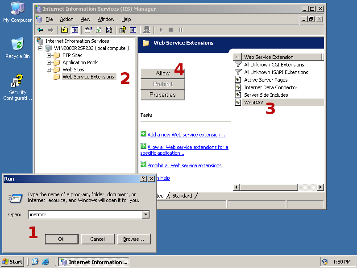357x268 pixels.
Task: Expand the Application Pools tree node
Action: (49, 62)
